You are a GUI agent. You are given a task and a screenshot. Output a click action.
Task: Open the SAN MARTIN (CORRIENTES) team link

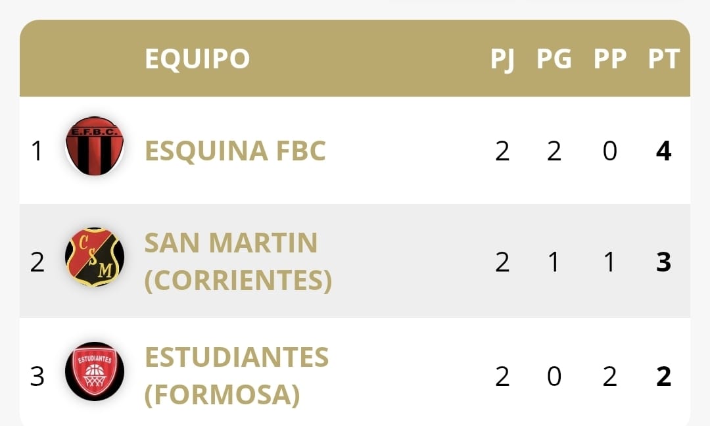pos(238,261)
